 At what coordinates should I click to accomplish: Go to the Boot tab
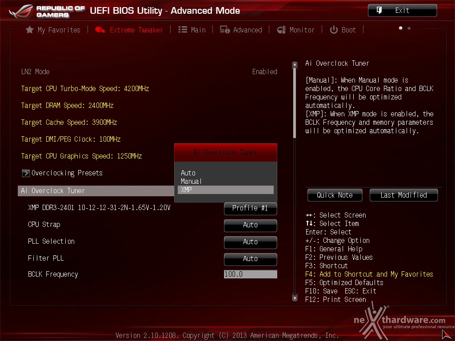tap(343, 30)
